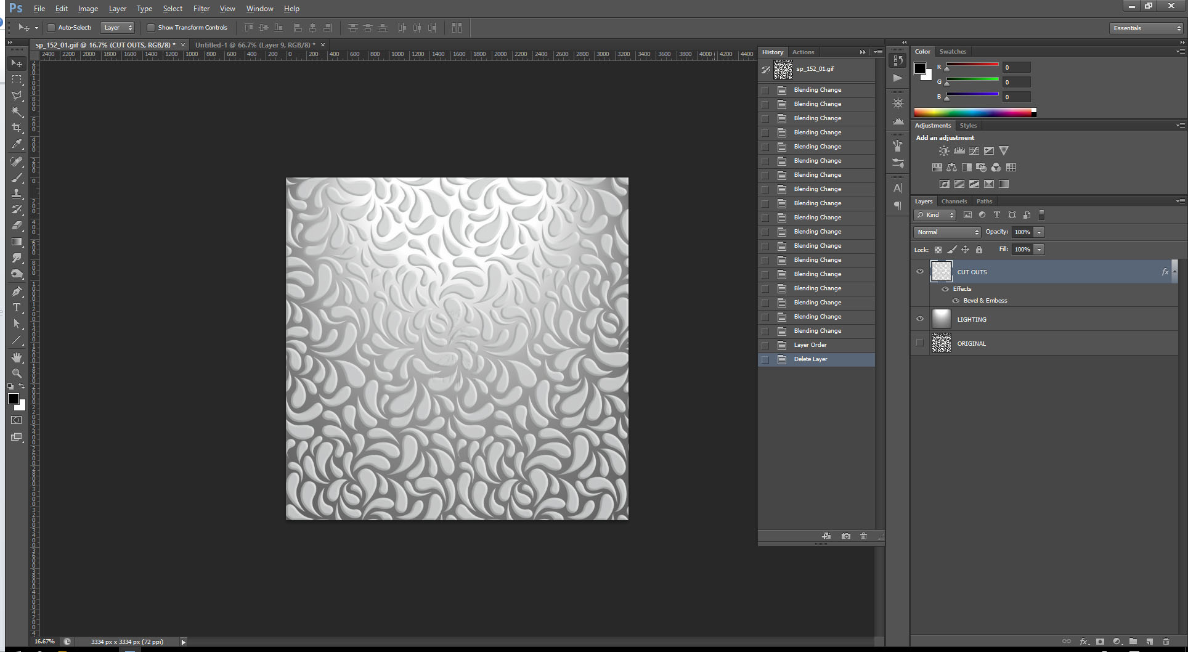Hide the LIGHTING layer
Image resolution: width=1188 pixels, height=652 pixels.
coord(920,319)
